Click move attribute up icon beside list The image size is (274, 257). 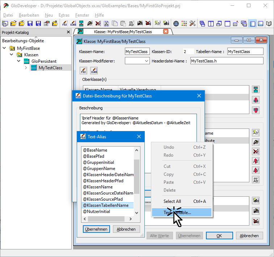[x=256, y=161]
